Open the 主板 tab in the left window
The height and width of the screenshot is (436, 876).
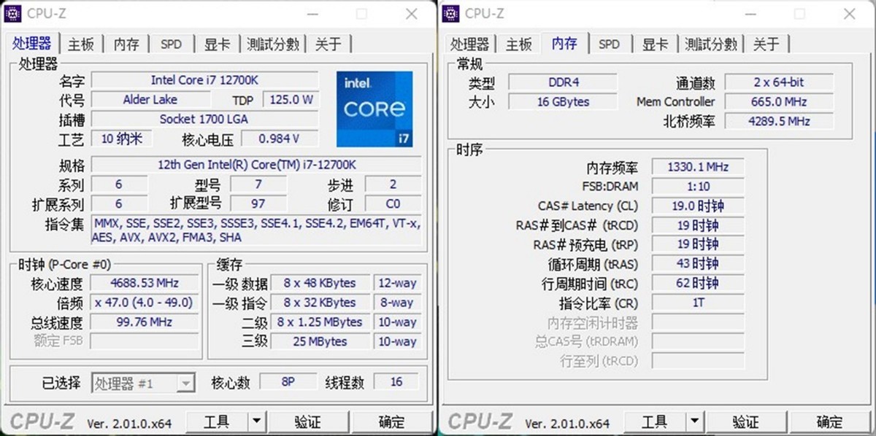[81, 44]
